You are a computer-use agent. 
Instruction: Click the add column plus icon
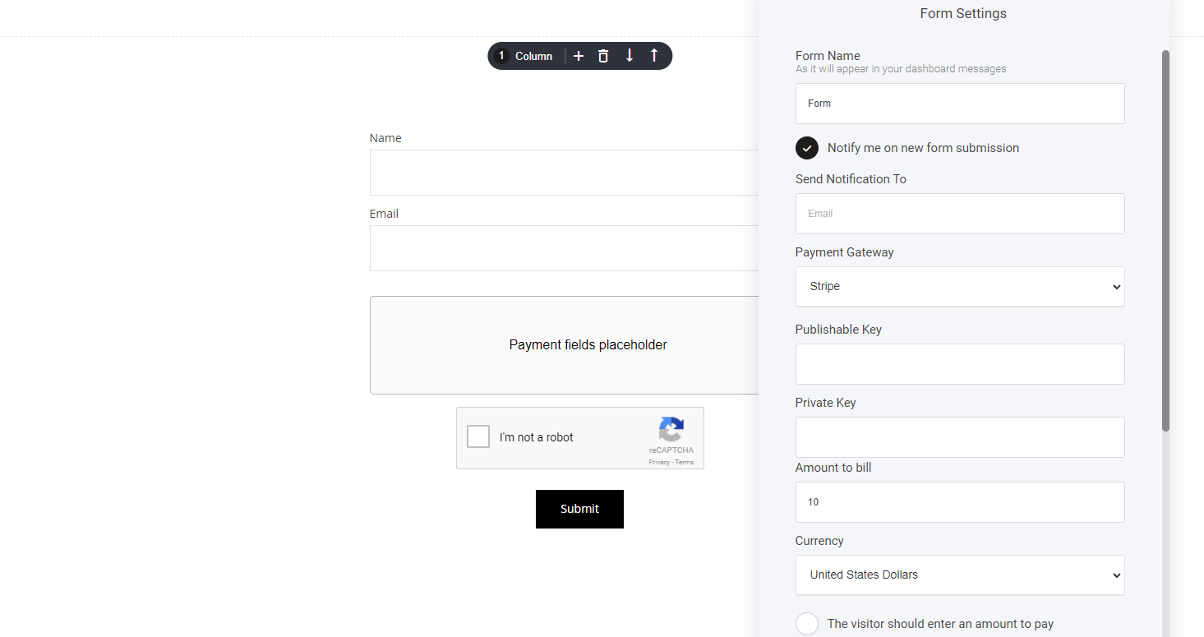coord(579,56)
